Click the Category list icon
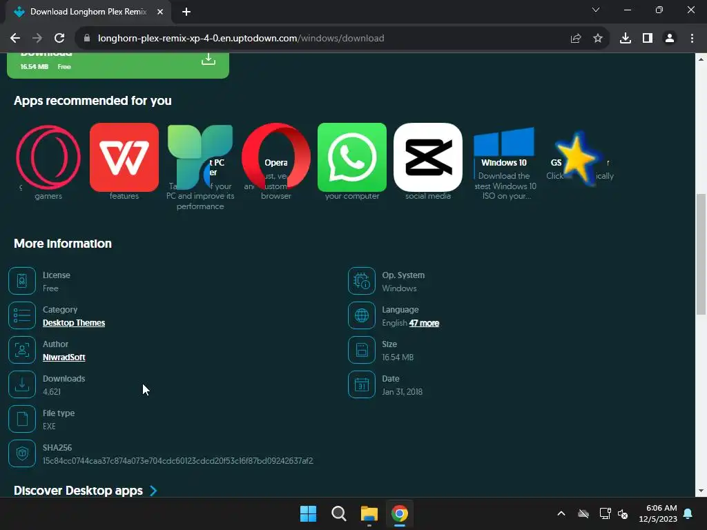 (x=22, y=315)
